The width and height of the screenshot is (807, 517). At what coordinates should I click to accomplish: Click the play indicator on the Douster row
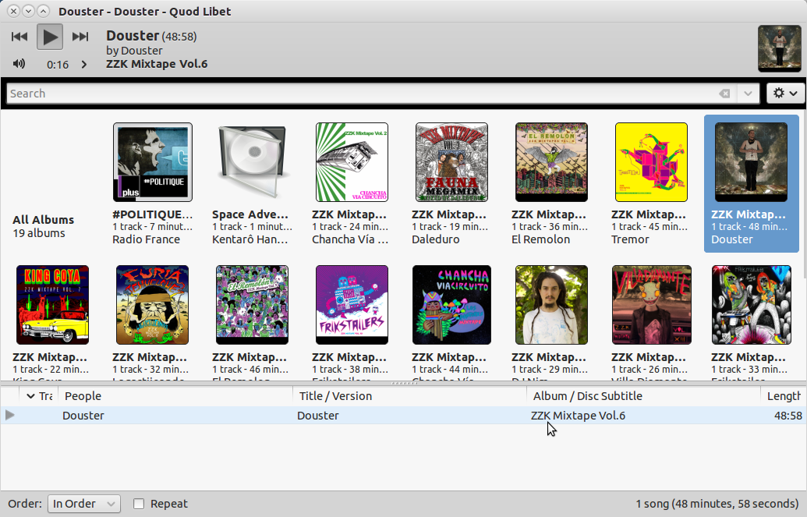coord(10,415)
